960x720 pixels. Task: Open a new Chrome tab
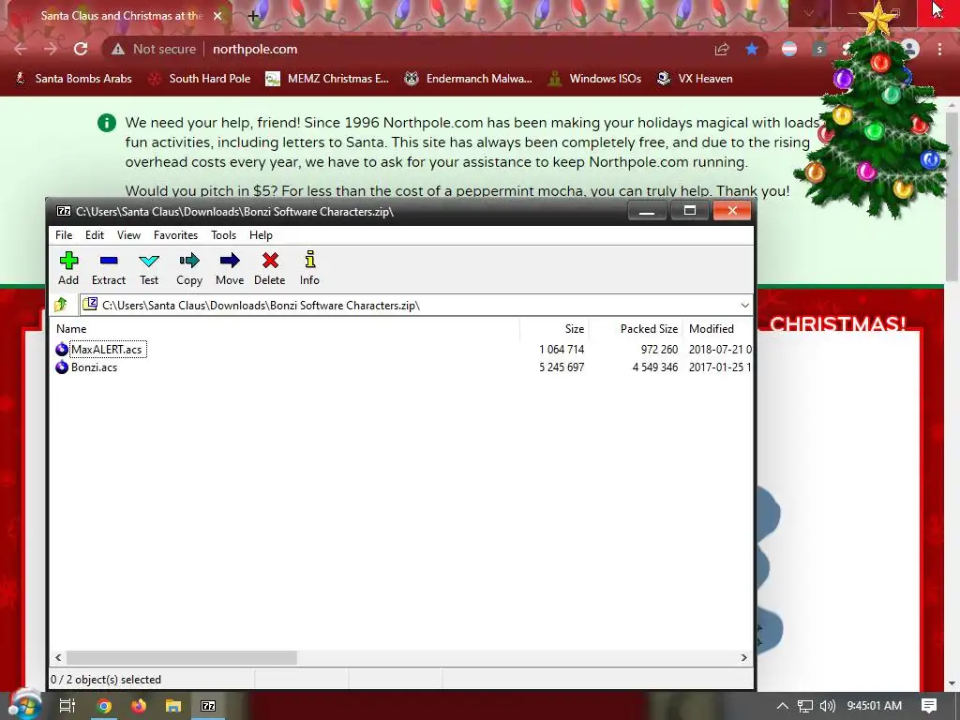[253, 16]
